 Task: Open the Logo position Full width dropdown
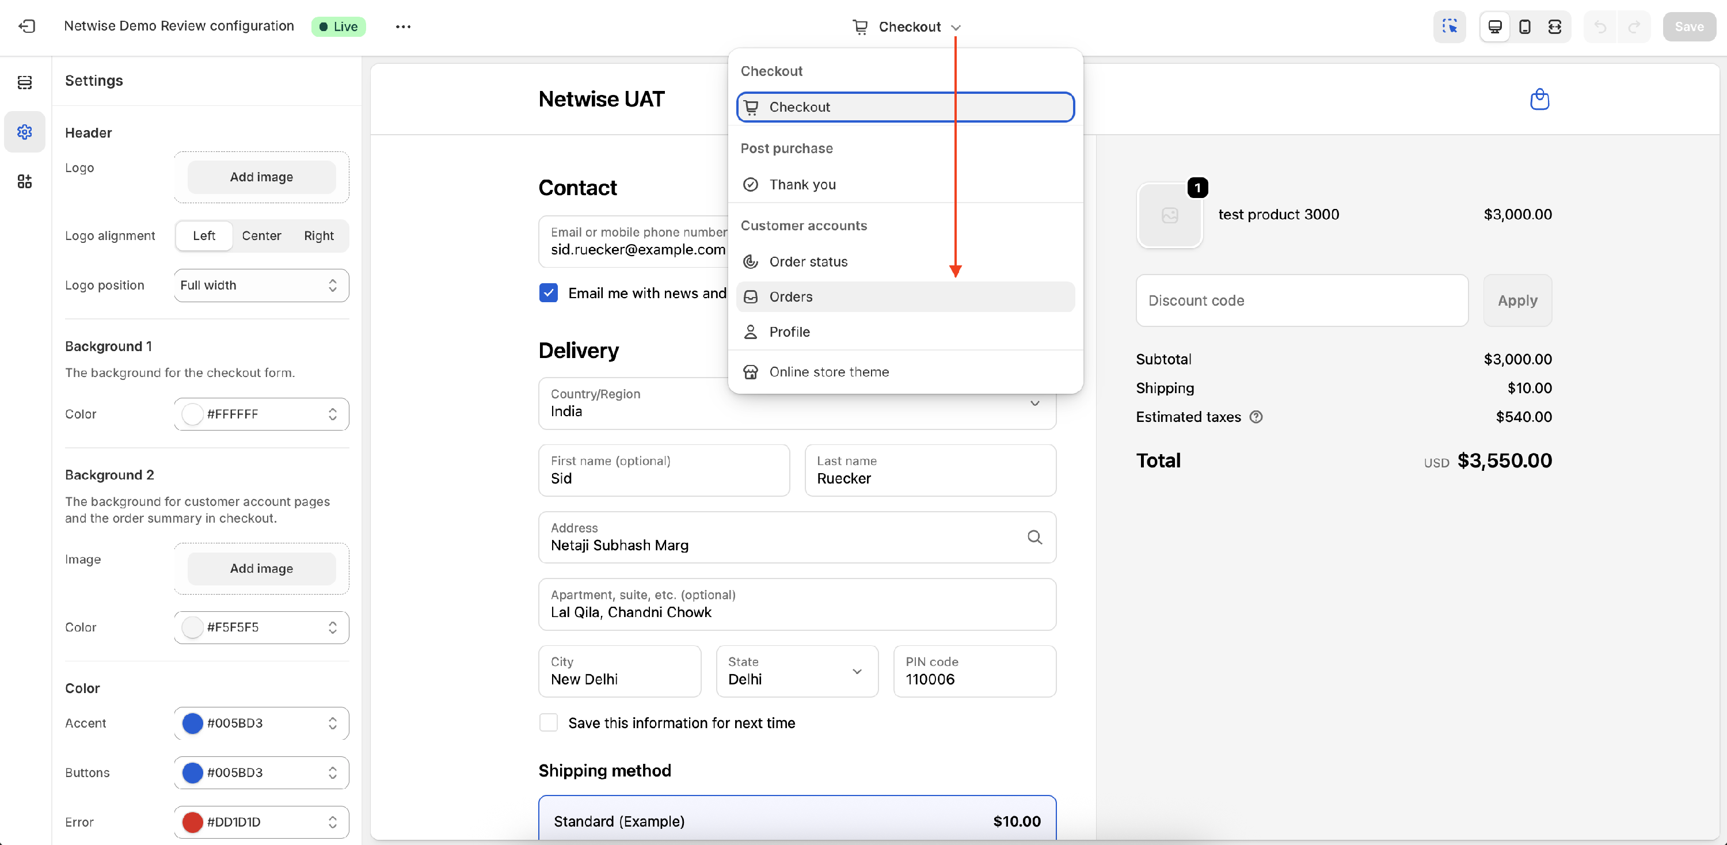261,286
